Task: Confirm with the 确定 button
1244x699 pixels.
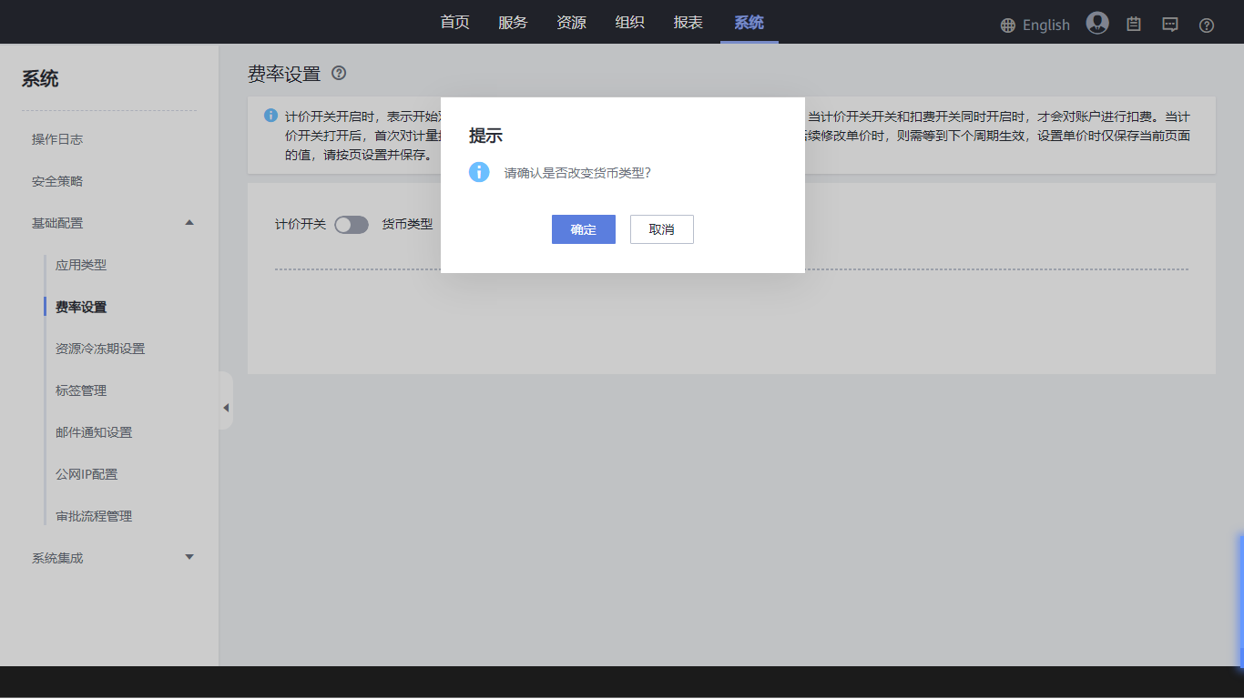Action: 583,229
